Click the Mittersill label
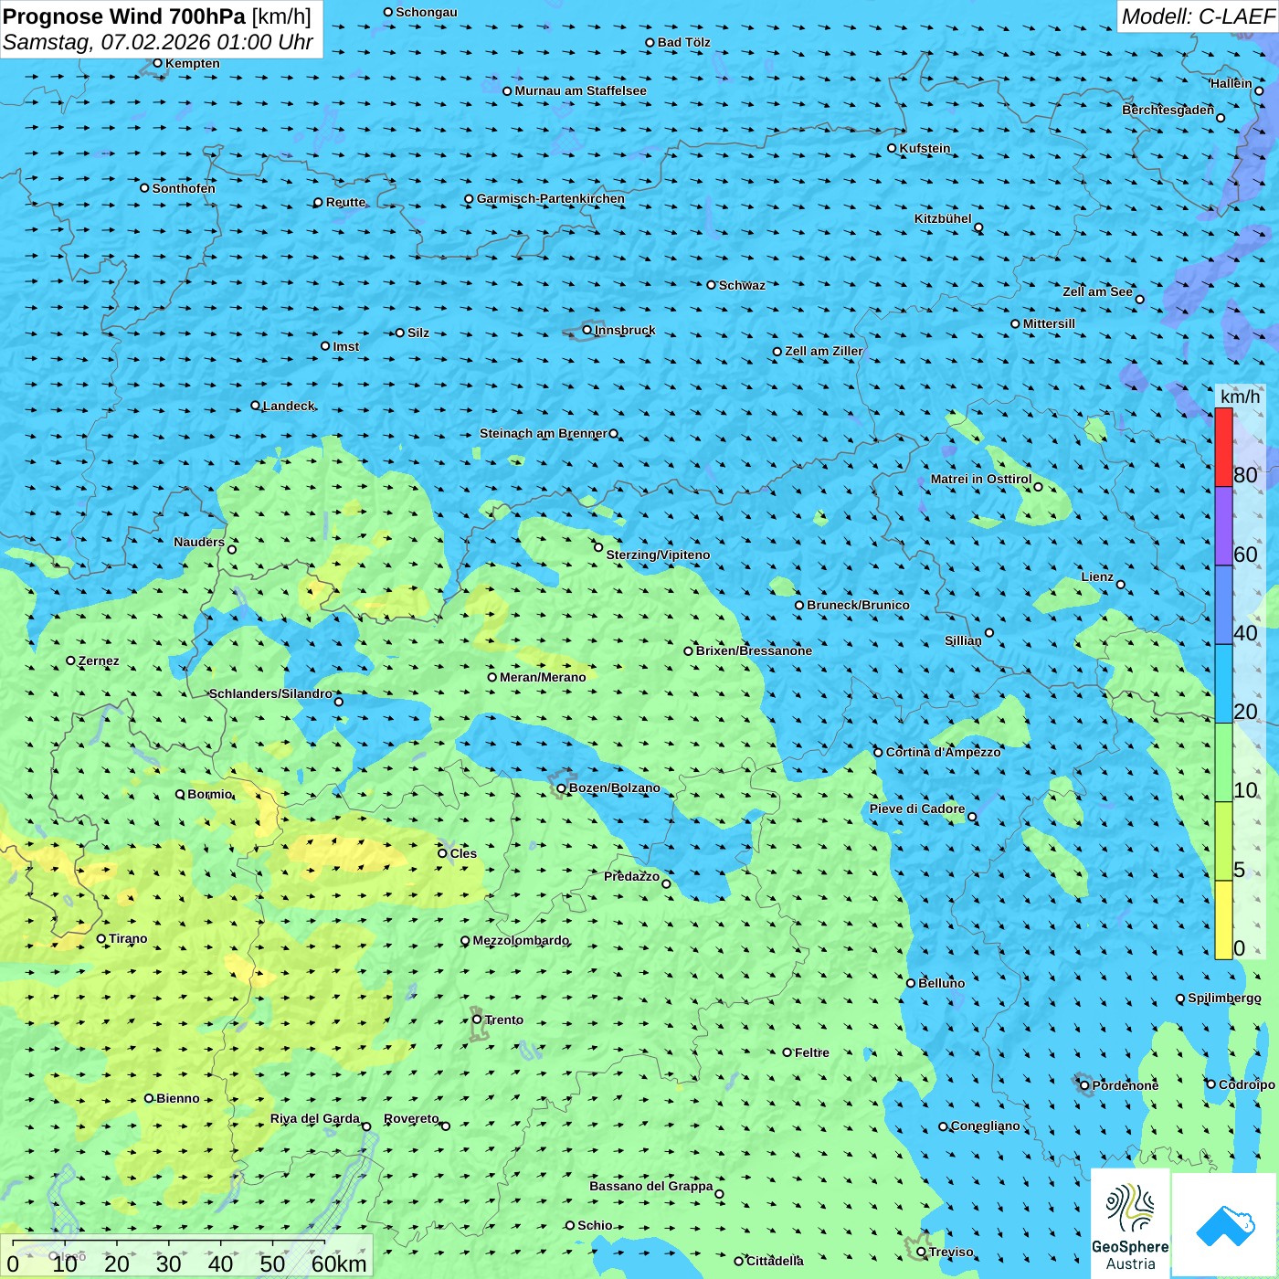The image size is (1279, 1279). (x=1050, y=323)
